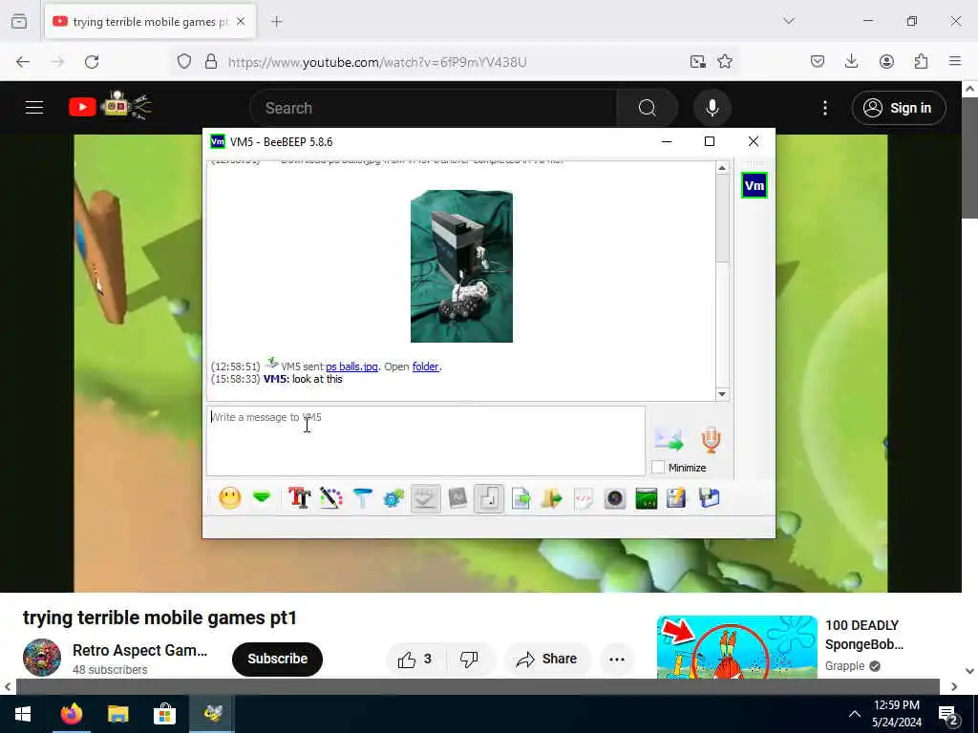This screenshot has height=733, width=978.
Task: Open Firefox application menu
Action: coord(955,61)
